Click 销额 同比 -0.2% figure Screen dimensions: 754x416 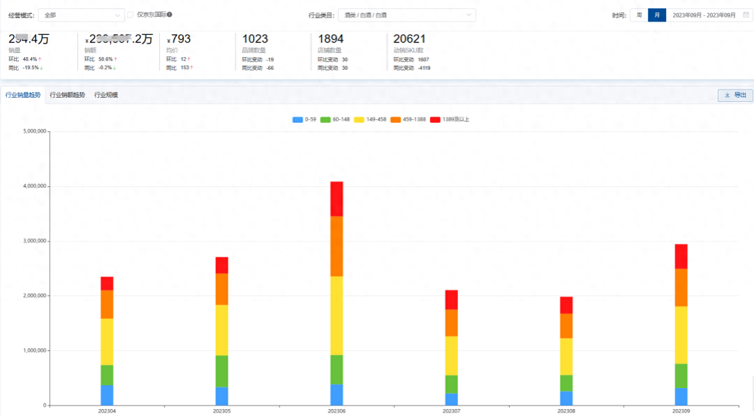106,68
